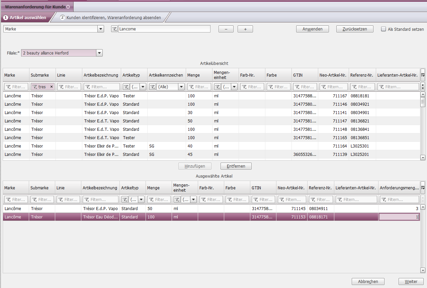Open 'Kunden identifizieren, Warenanforderung absenden' step tab
The image size is (427, 288).
pyautogui.click(x=111, y=17)
